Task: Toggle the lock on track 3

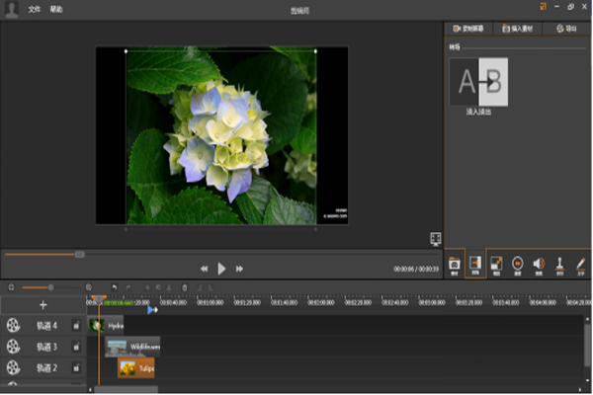Action: pos(76,347)
